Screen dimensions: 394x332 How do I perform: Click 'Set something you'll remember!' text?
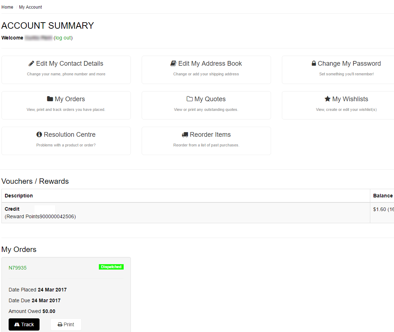click(x=347, y=74)
